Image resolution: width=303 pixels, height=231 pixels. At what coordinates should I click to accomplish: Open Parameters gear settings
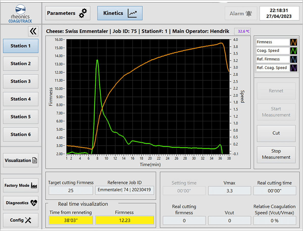[68, 13]
